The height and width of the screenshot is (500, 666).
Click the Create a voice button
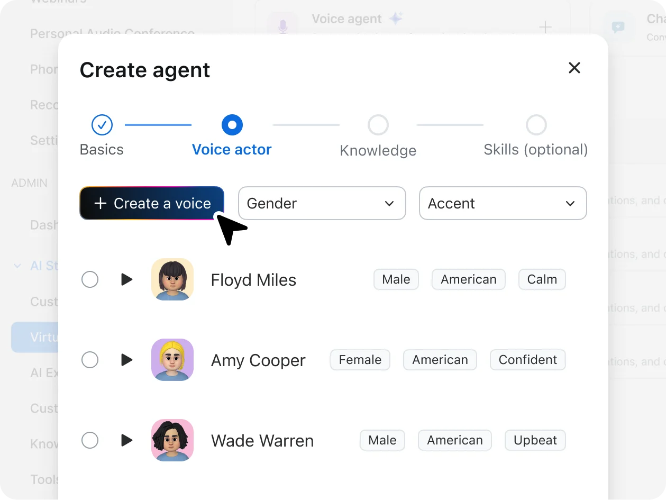[x=152, y=203]
